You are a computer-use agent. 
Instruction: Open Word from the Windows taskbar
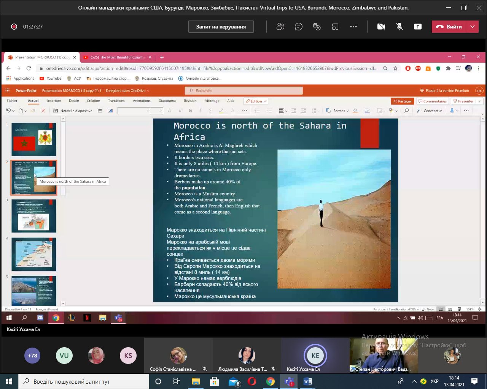click(x=307, y=381)
